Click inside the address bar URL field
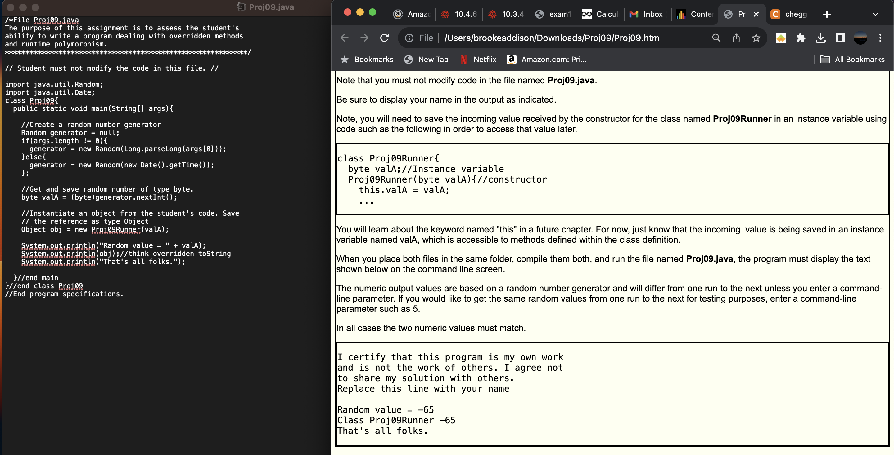Image resolution: width=894 pixels, height=455 pixels. click(x=552, y=38)
